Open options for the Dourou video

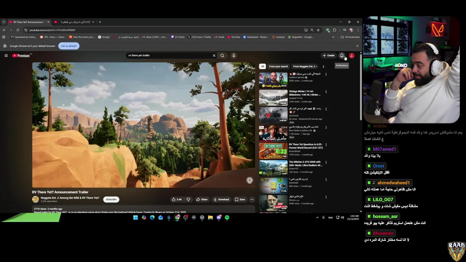click(x=326, y=197)
